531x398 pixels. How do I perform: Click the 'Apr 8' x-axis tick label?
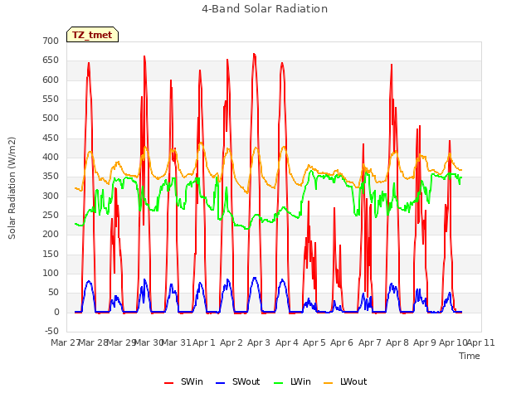coord(397,342)
